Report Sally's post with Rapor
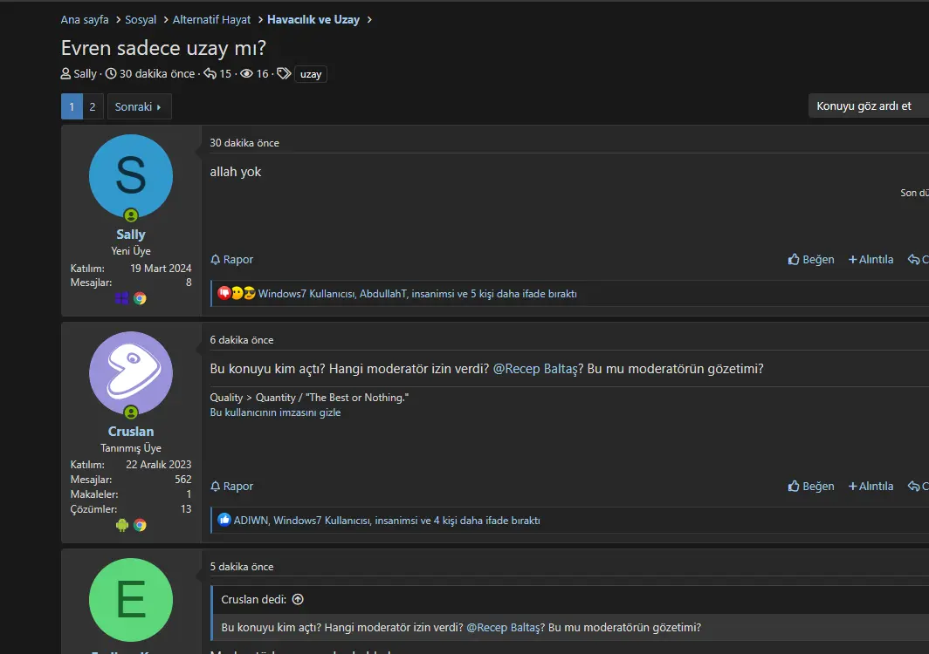 pos(231,259)
